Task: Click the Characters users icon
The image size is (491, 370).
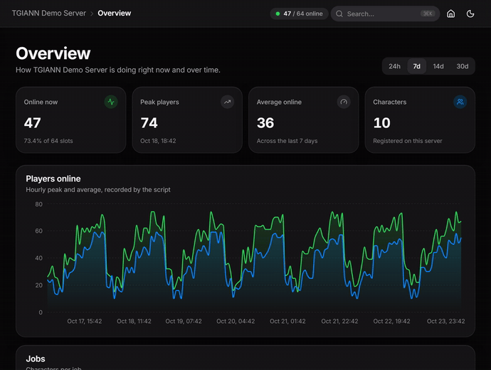Action: coord(460,102)
